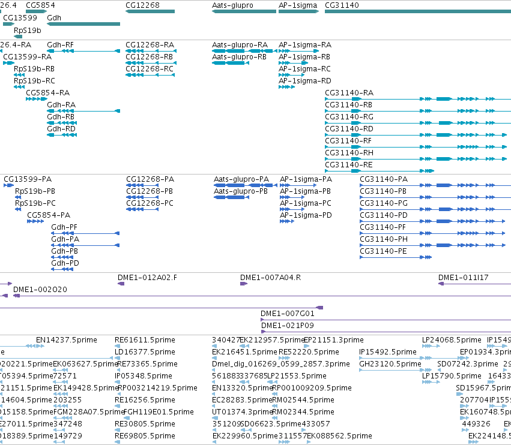Screen dimensions: 511x445
Task: Click the UT01374.3prime EST label
Action: [x=243, y=412]
